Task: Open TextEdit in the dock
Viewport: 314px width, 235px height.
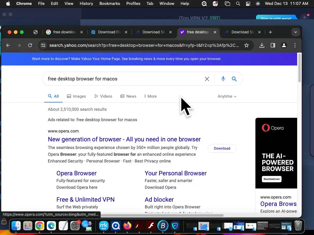Action: click(63, 226)
